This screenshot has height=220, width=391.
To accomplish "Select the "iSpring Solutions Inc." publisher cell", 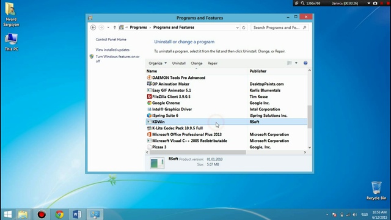I will [268, 116].
